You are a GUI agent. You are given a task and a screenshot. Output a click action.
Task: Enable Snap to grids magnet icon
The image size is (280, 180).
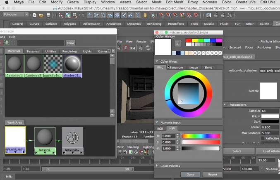pyautogui.click(x=162, y=15)
